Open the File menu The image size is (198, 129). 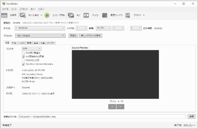(5, 9)
